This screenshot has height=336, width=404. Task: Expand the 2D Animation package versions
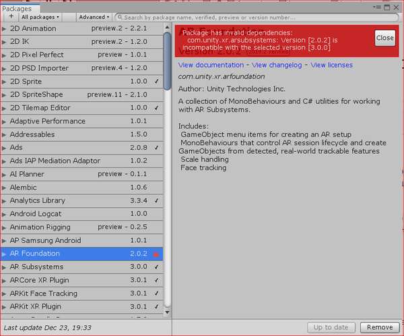[4, 28]
